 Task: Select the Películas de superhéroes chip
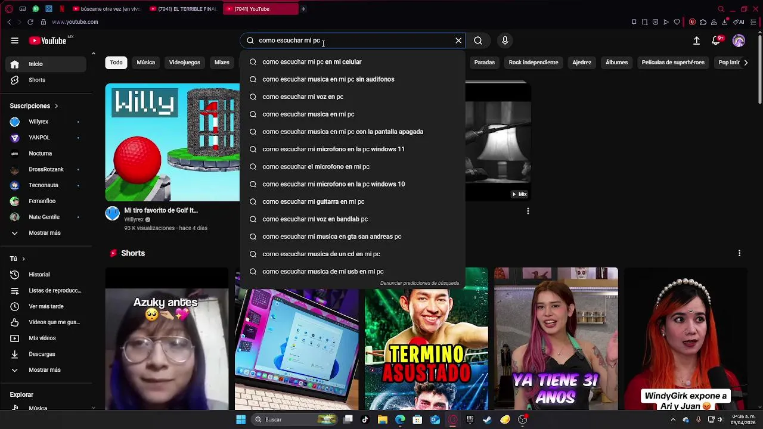click(x=673, y=63)
